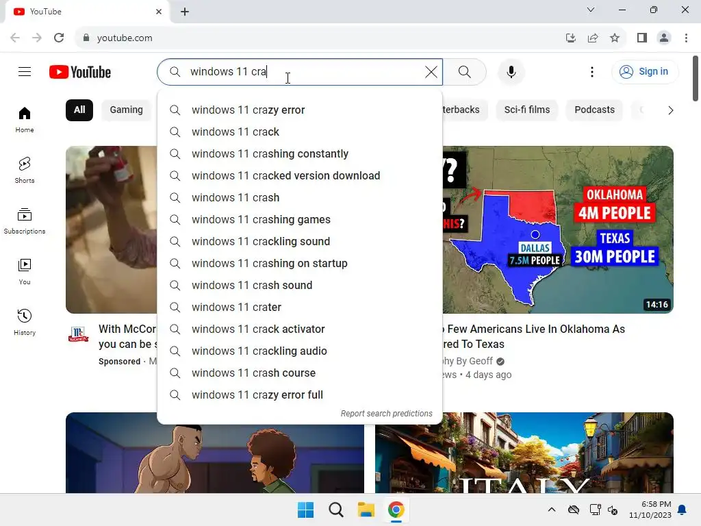Select the Podcasts category chip
The width and height of the screenshot is (701, 526).
(594, 110)
